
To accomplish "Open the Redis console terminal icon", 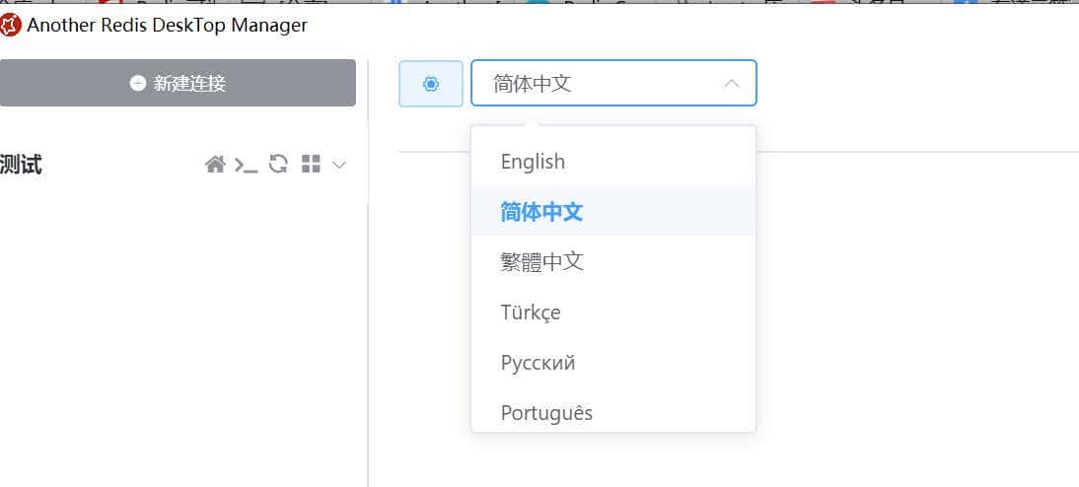I will tap(247, 165).
